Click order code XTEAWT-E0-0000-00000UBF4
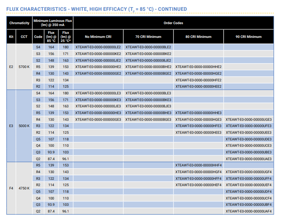This screenshot has width=282, height=224. [249, 205]
